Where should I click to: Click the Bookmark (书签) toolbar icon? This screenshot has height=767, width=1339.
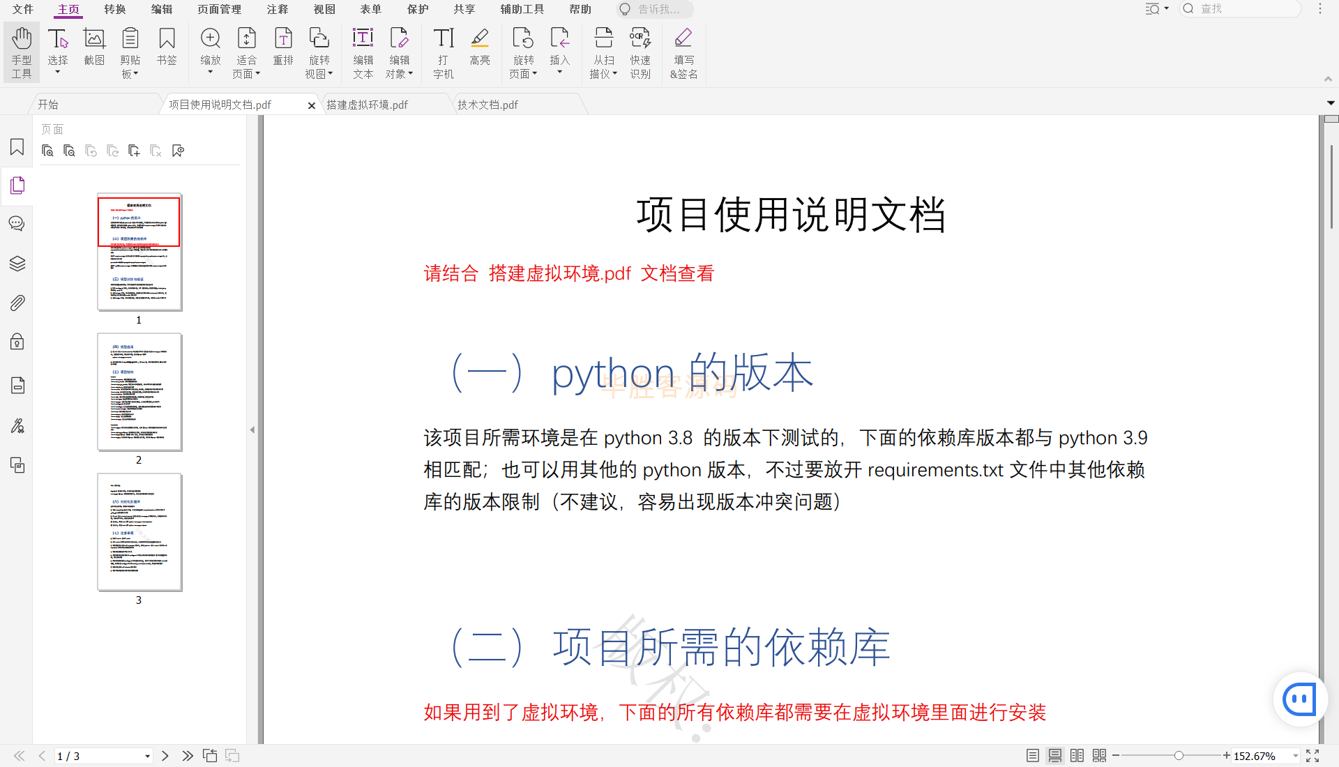(x=167, y=47)
